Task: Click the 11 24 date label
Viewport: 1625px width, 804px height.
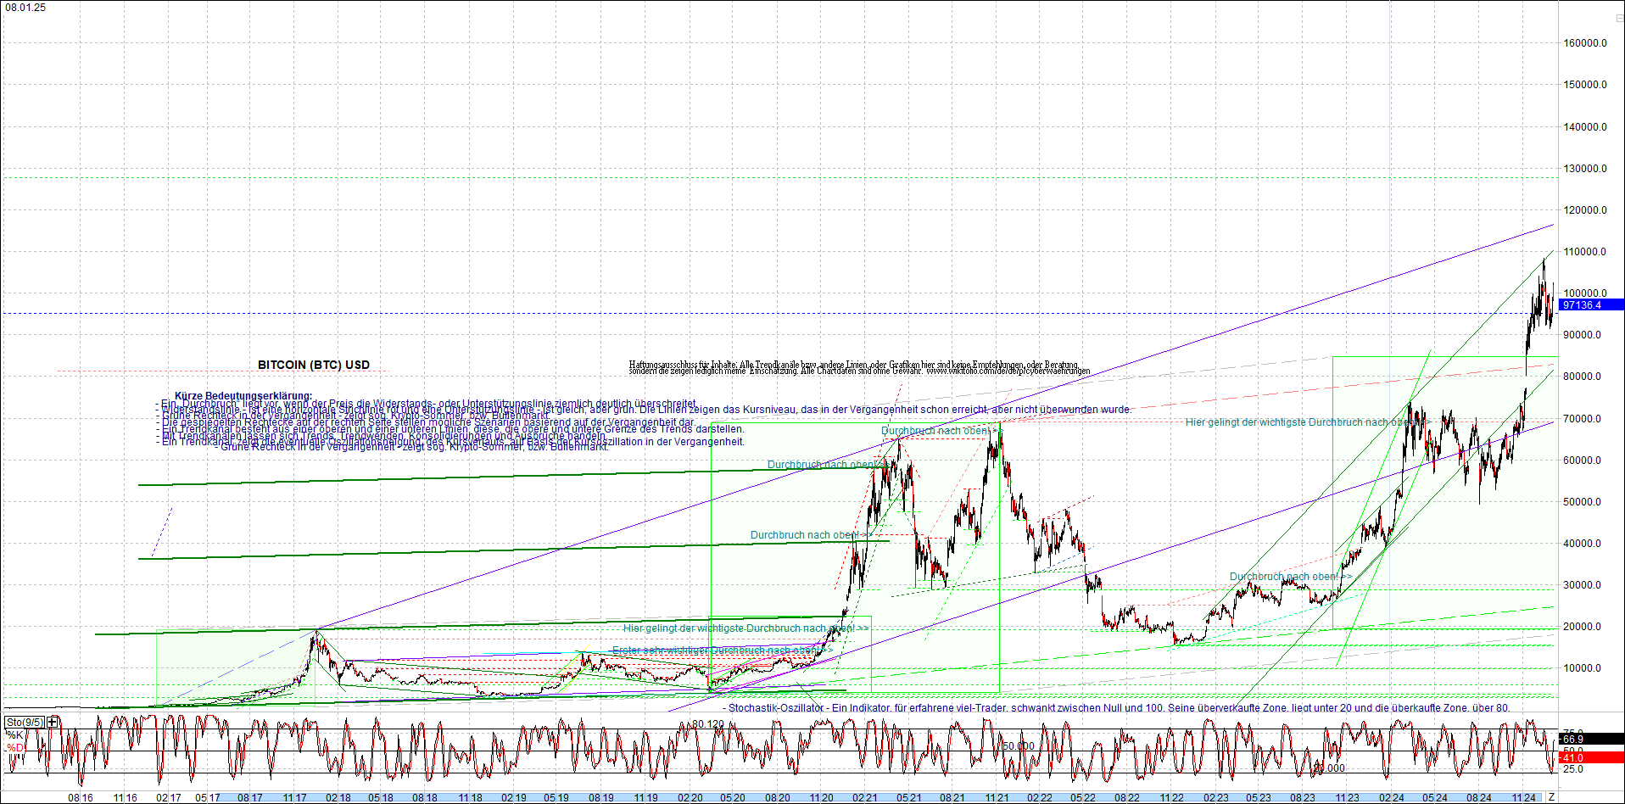Action: click(1524, 798)
